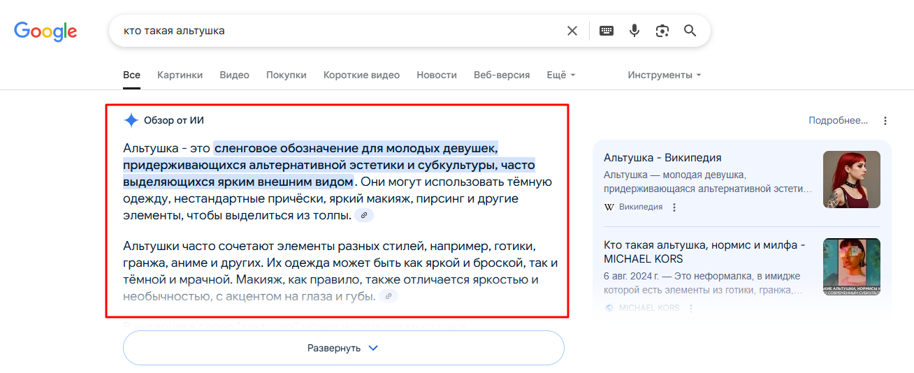Click source link icon after first paragraph
Image resolution: width=914 pixels, height=373 pixels.
(x=364, y=216)
